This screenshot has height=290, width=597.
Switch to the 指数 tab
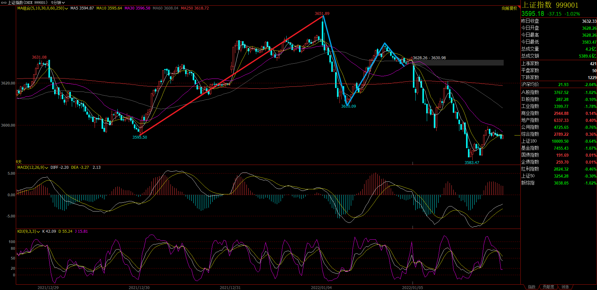(x=532, y=287)
